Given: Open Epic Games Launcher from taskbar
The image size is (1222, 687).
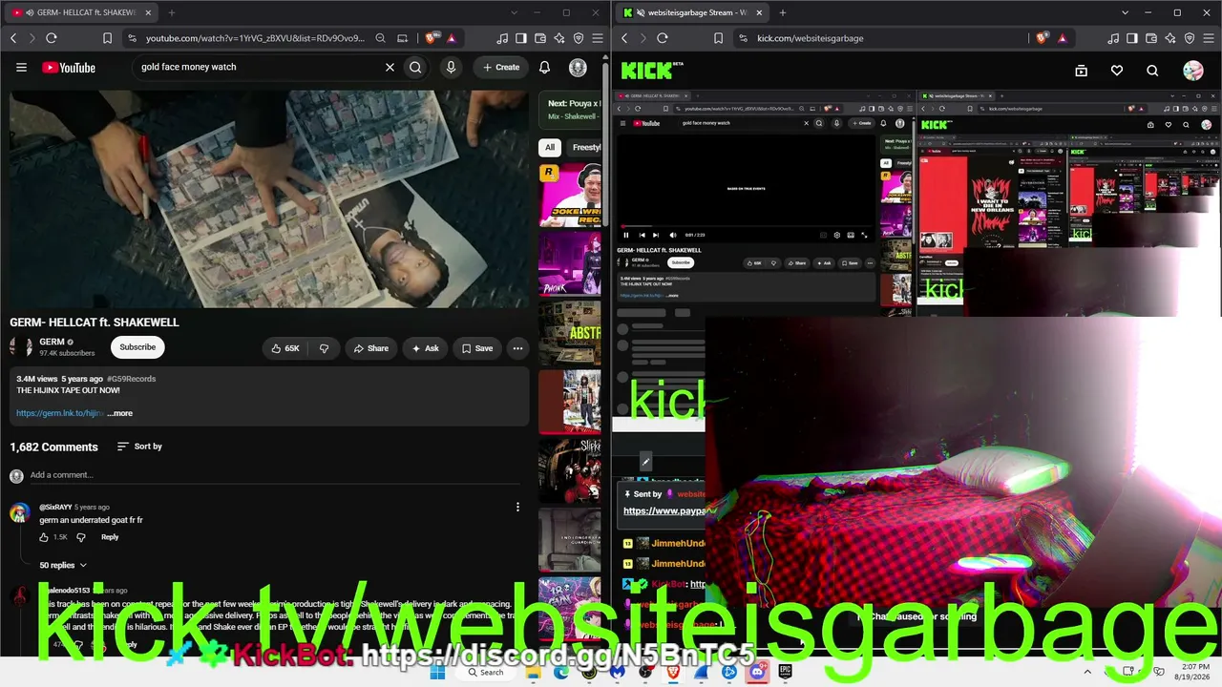Looking at the screenshot, I should (785, 672).
